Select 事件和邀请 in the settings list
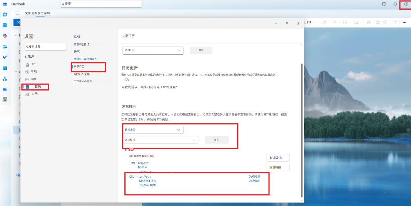This screenshot has width=411, height=206. [x=82, y=44]
